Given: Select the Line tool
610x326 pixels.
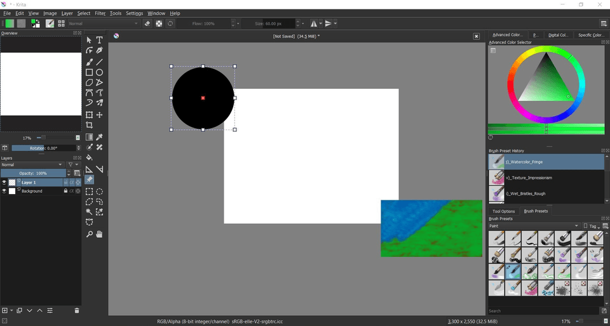Looking at the screenshot, I should pyautogui.click(x=100, y=62).
